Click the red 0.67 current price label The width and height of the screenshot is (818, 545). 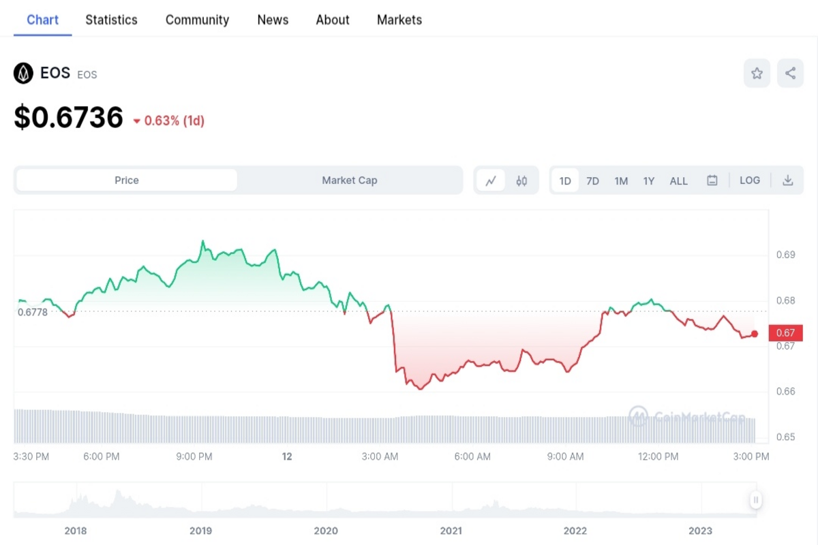coord(786,333)
